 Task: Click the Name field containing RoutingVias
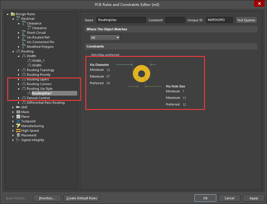pyautogui.click(x=121, y=20)
